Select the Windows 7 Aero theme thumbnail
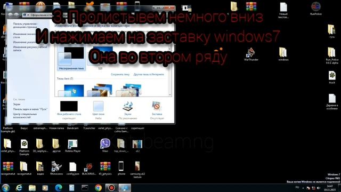Viewport: 341px width, 192px height. click(x=71, y=90)
